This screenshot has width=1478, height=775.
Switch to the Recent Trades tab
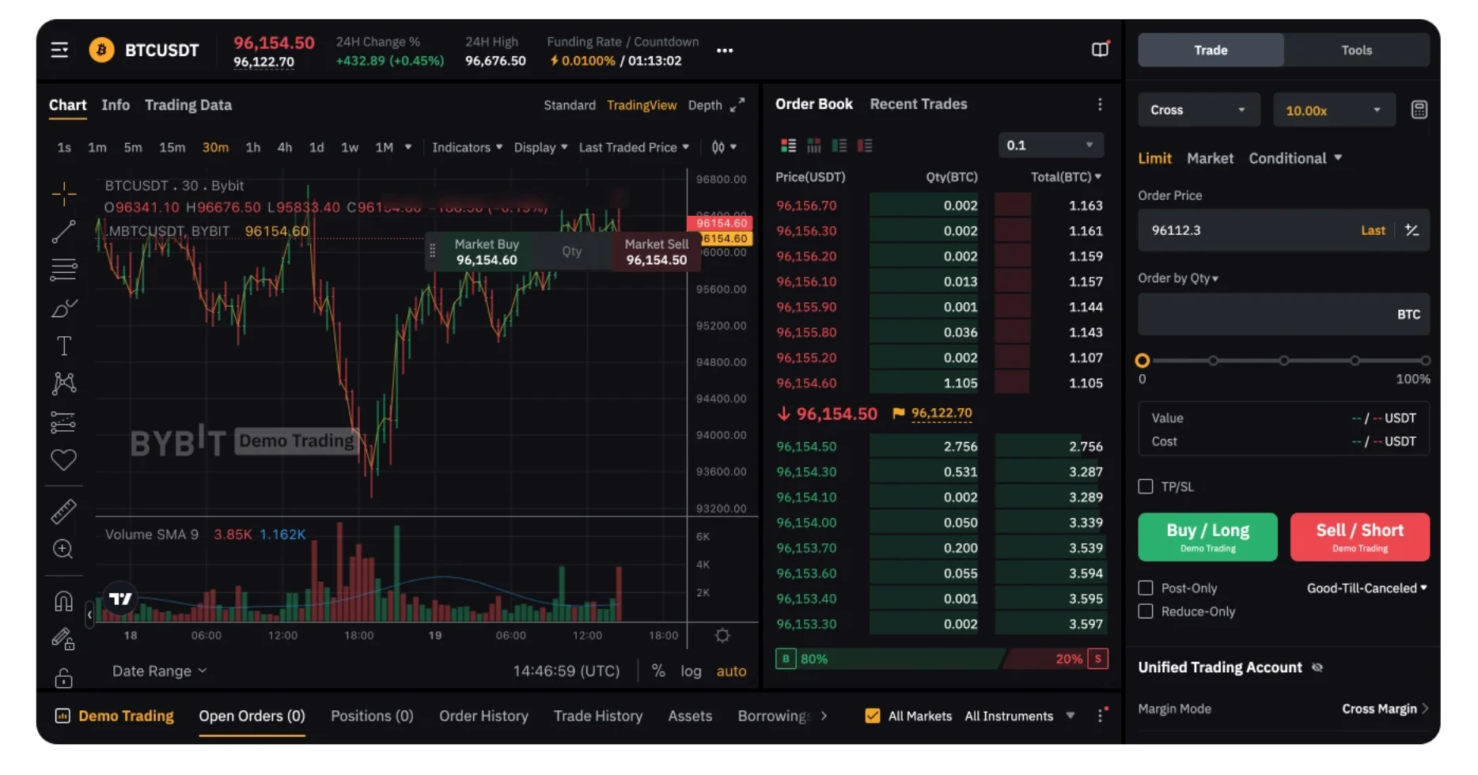(x=918, y=104)
